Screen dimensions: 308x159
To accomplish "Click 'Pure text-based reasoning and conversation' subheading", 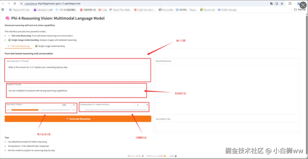I will point(29,53).
